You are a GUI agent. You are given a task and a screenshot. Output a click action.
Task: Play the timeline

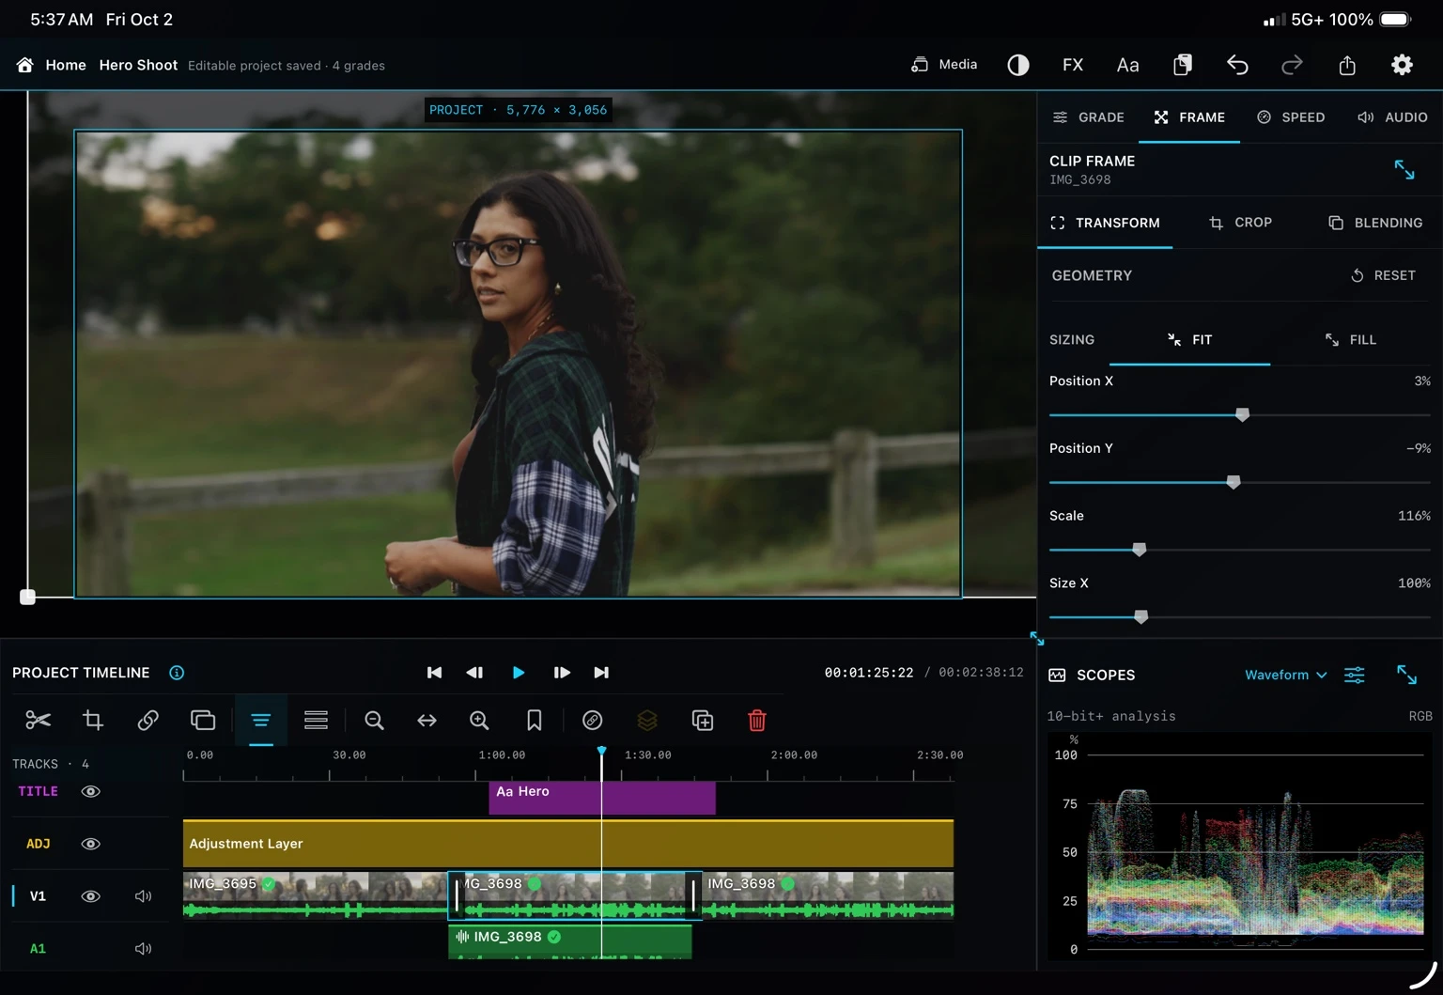[519, 673]
